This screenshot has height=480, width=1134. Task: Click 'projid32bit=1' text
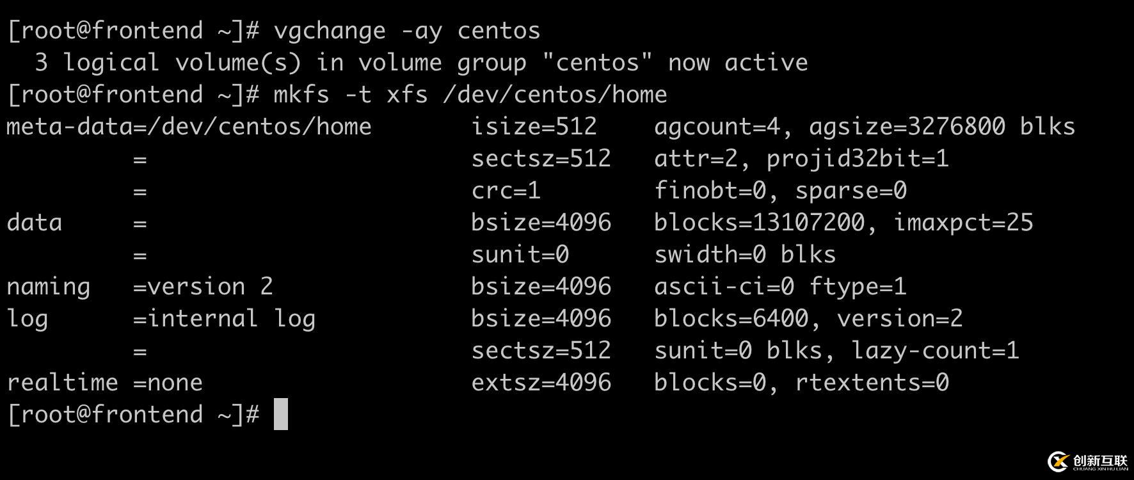click(x=858, y=159)
